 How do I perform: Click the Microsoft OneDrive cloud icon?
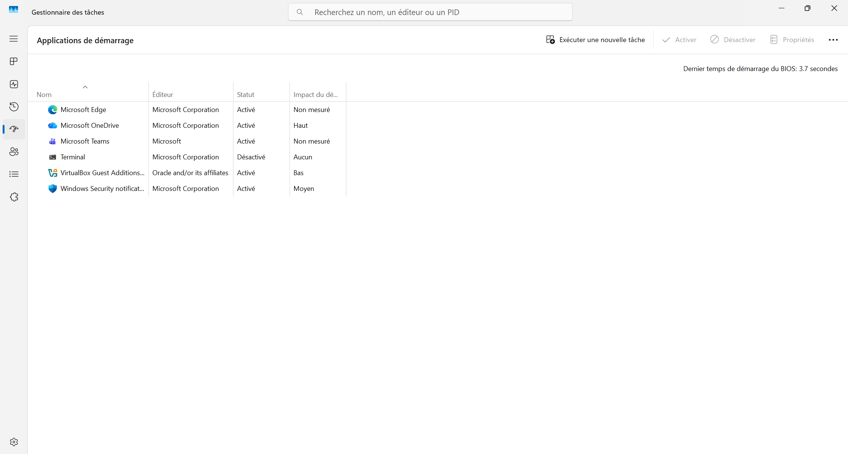pos(53,126)
